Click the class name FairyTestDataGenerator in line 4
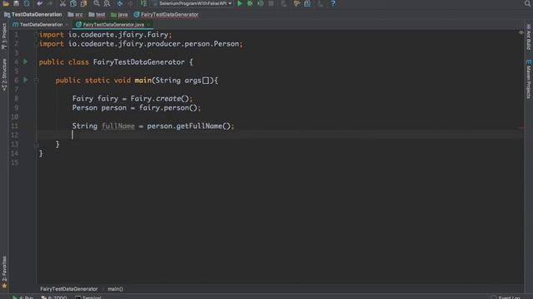Screen dimensions: 533x299 [x=139, y=62]
